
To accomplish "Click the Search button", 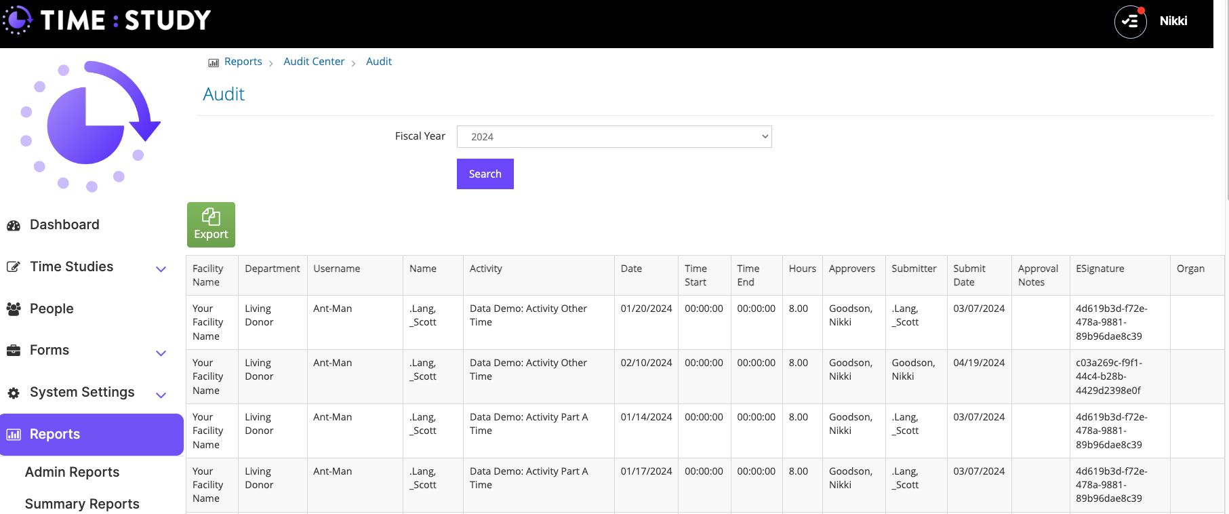I will click(485, 174).
